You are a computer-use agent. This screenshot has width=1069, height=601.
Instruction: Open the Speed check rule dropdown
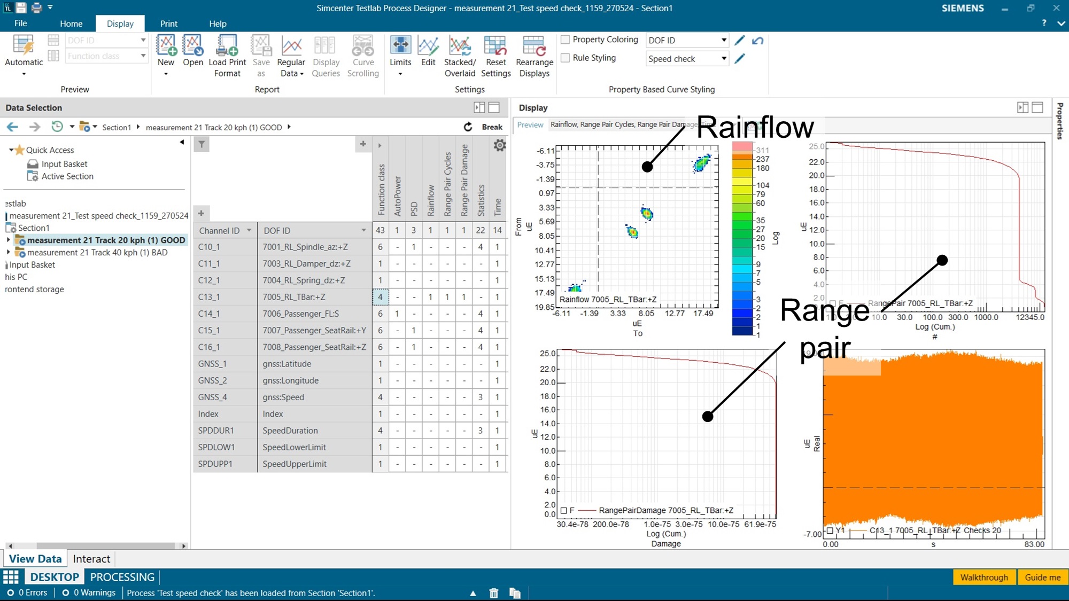724,59
